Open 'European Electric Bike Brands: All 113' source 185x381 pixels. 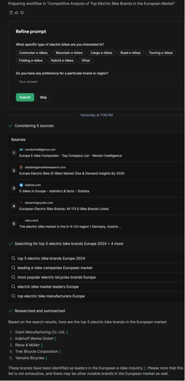point(96,206)
